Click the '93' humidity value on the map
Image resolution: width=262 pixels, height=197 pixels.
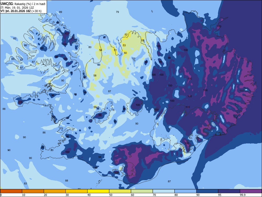[x=115, y=121]
